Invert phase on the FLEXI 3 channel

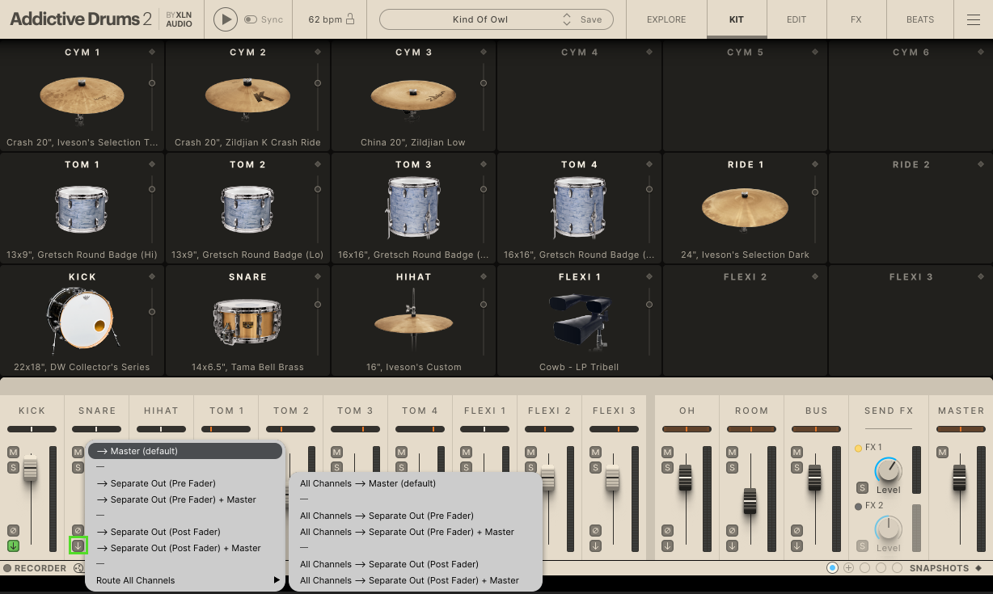596,530
